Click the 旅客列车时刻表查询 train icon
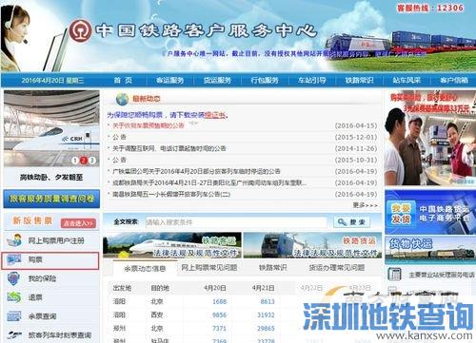The height and width of the screenshot is (343, 476). 14,334
